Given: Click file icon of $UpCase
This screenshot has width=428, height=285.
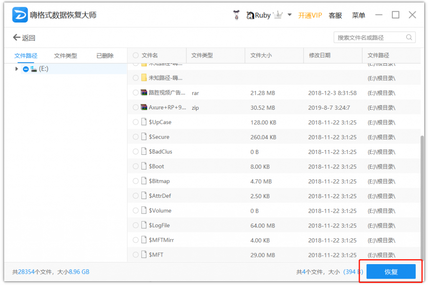Looking at the screenshot, I should (144, 122).
